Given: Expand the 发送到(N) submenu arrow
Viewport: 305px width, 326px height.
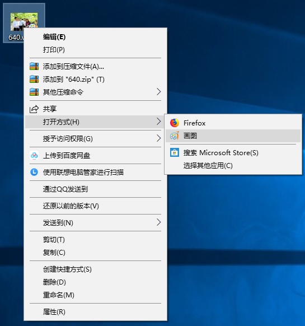Looking at the screenshot, I should (x=159, y=222).
